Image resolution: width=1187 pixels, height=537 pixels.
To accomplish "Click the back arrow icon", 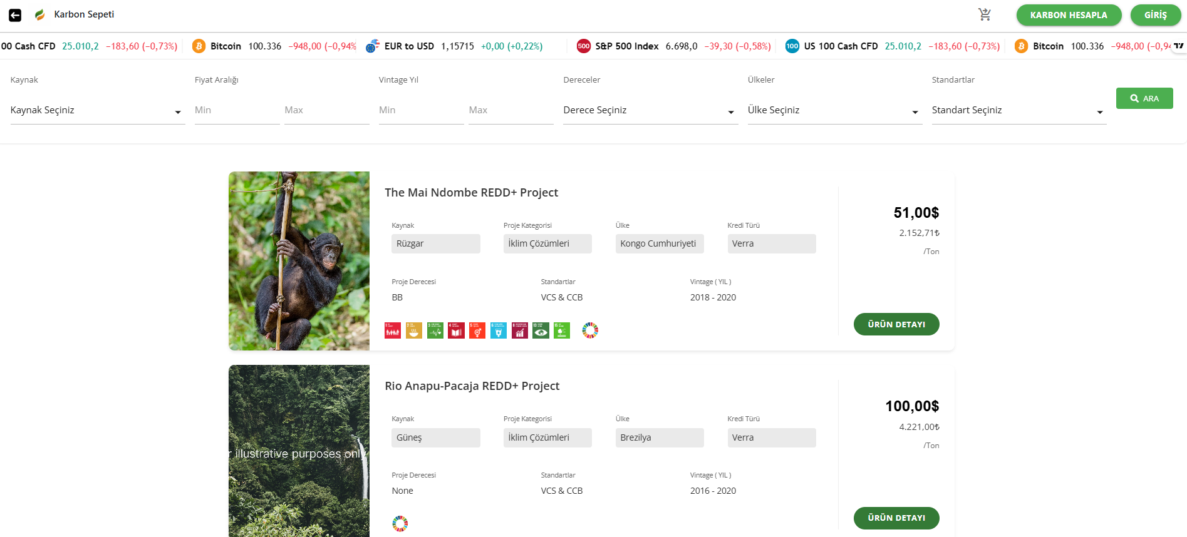I will tap(15, 15).
